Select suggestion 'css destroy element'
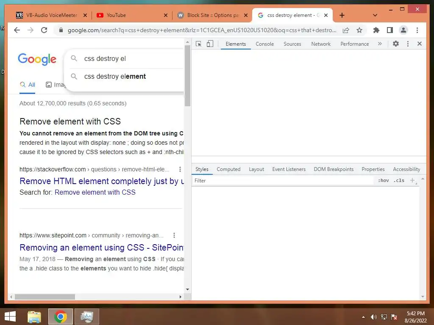The height and width of the screenshot is (325, 434). [115, 76]
